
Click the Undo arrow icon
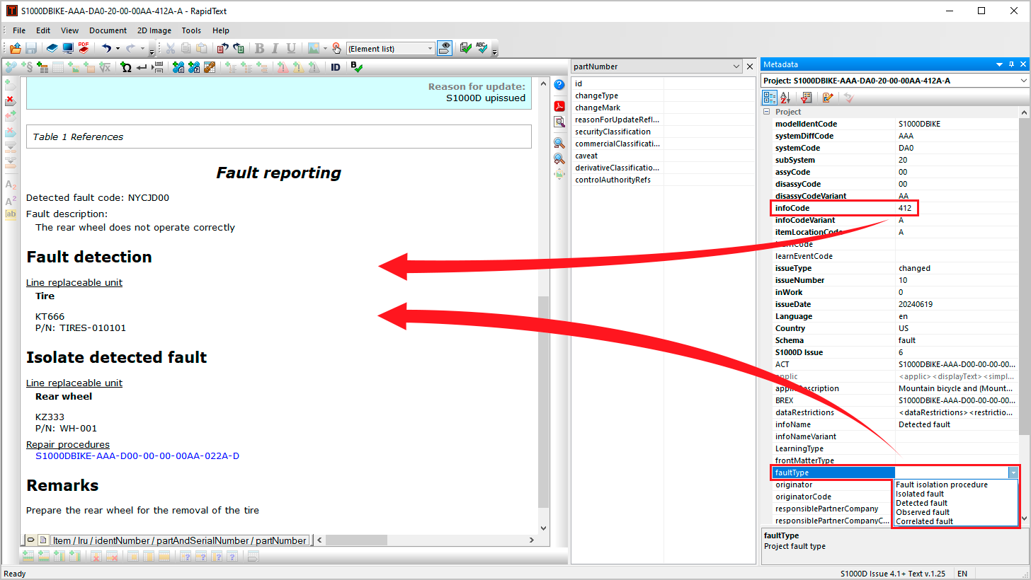[x=106, y=48]
